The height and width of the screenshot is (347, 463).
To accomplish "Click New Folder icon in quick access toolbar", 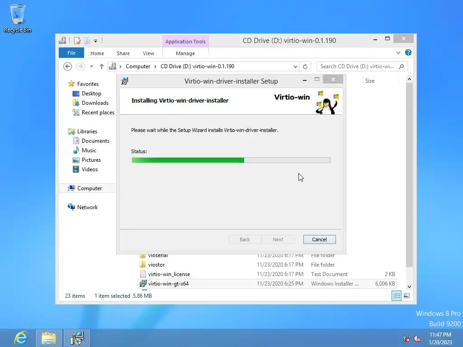I will click(x=87, y=40).
